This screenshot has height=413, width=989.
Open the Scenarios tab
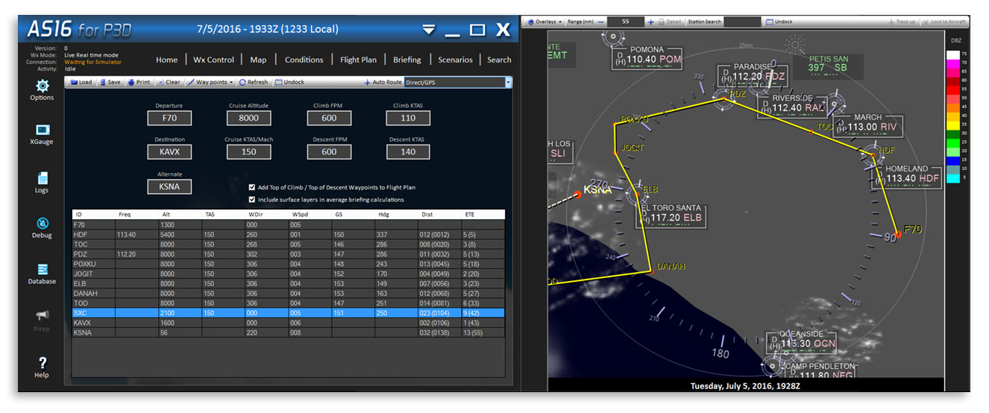coord(455,60)
